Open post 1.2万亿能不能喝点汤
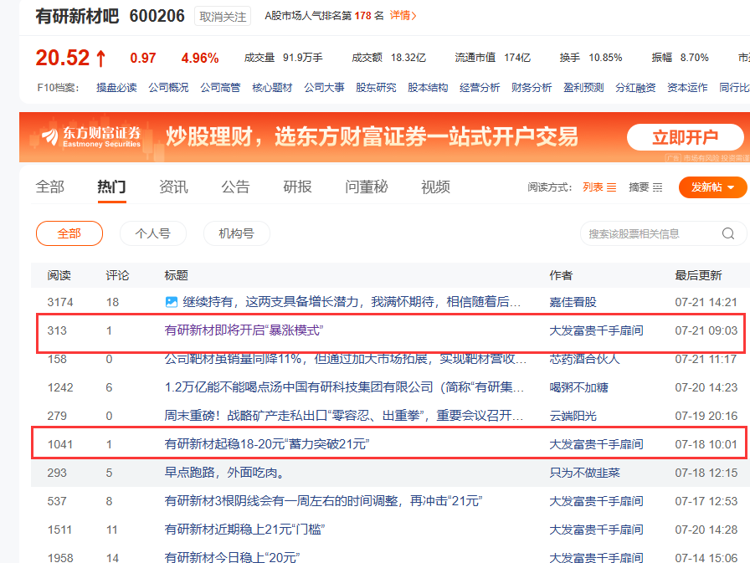This screenshot has height=563, width=750. tap(344, 387)
